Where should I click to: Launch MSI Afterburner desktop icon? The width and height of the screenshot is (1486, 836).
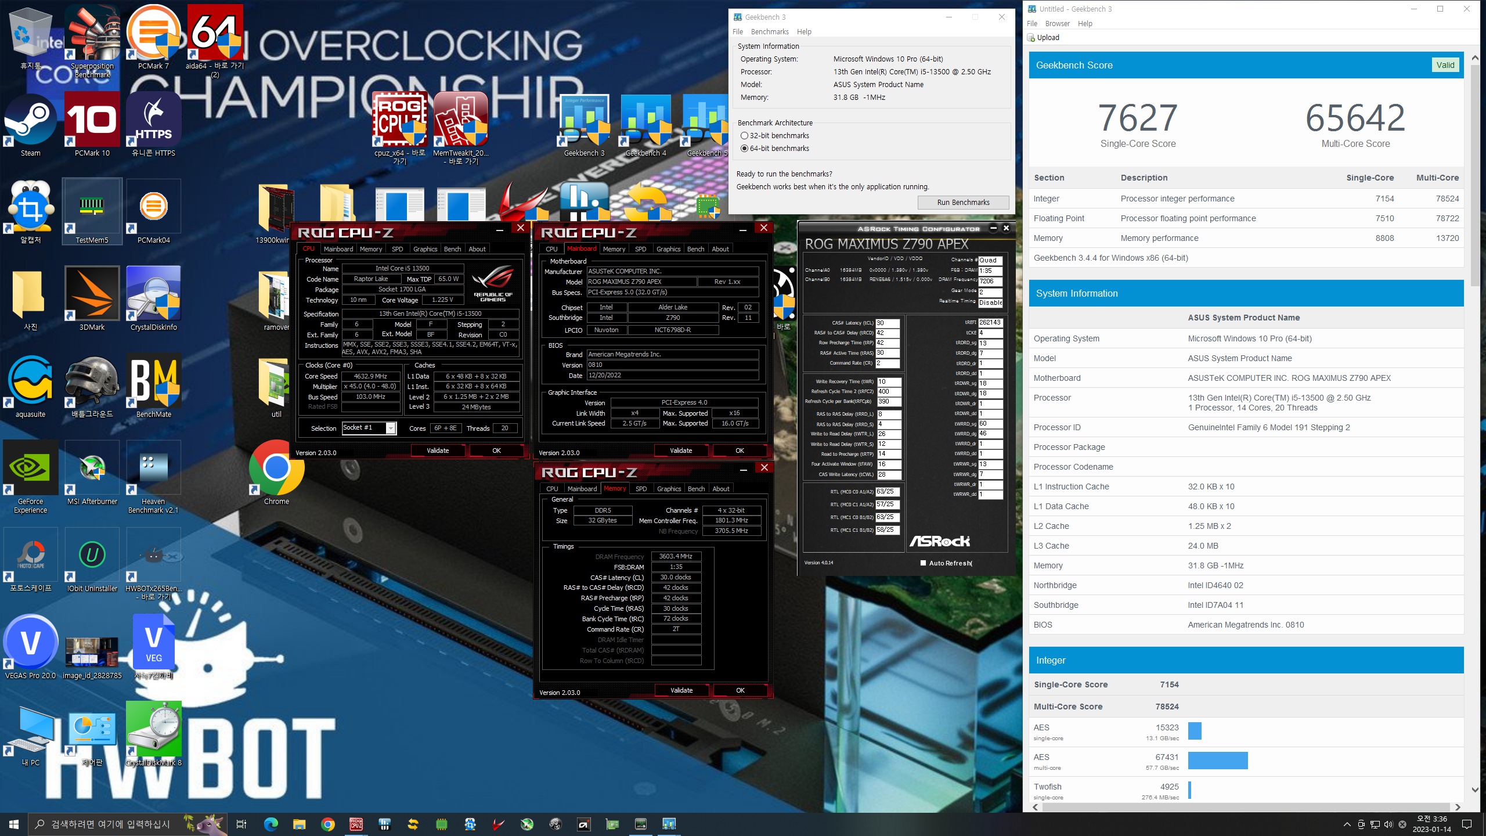(x=92, y=473)
